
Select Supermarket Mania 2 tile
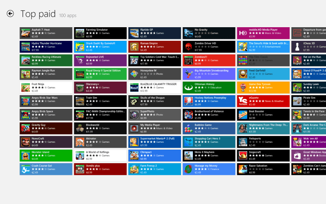coord(155,142)
